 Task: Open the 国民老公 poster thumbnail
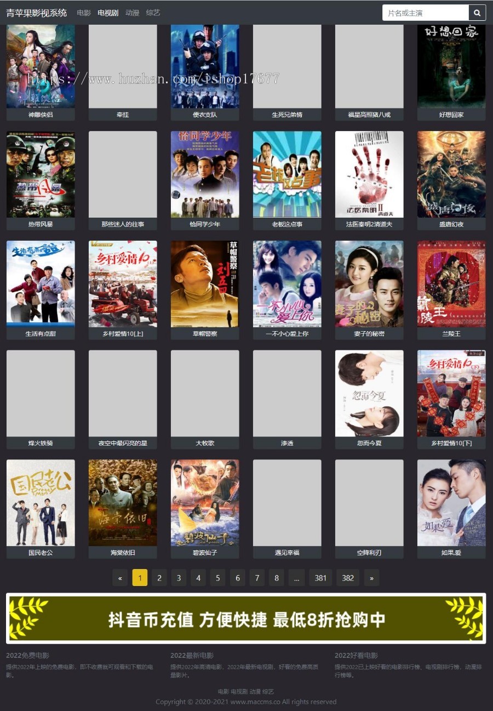click(x=41, y=503)
